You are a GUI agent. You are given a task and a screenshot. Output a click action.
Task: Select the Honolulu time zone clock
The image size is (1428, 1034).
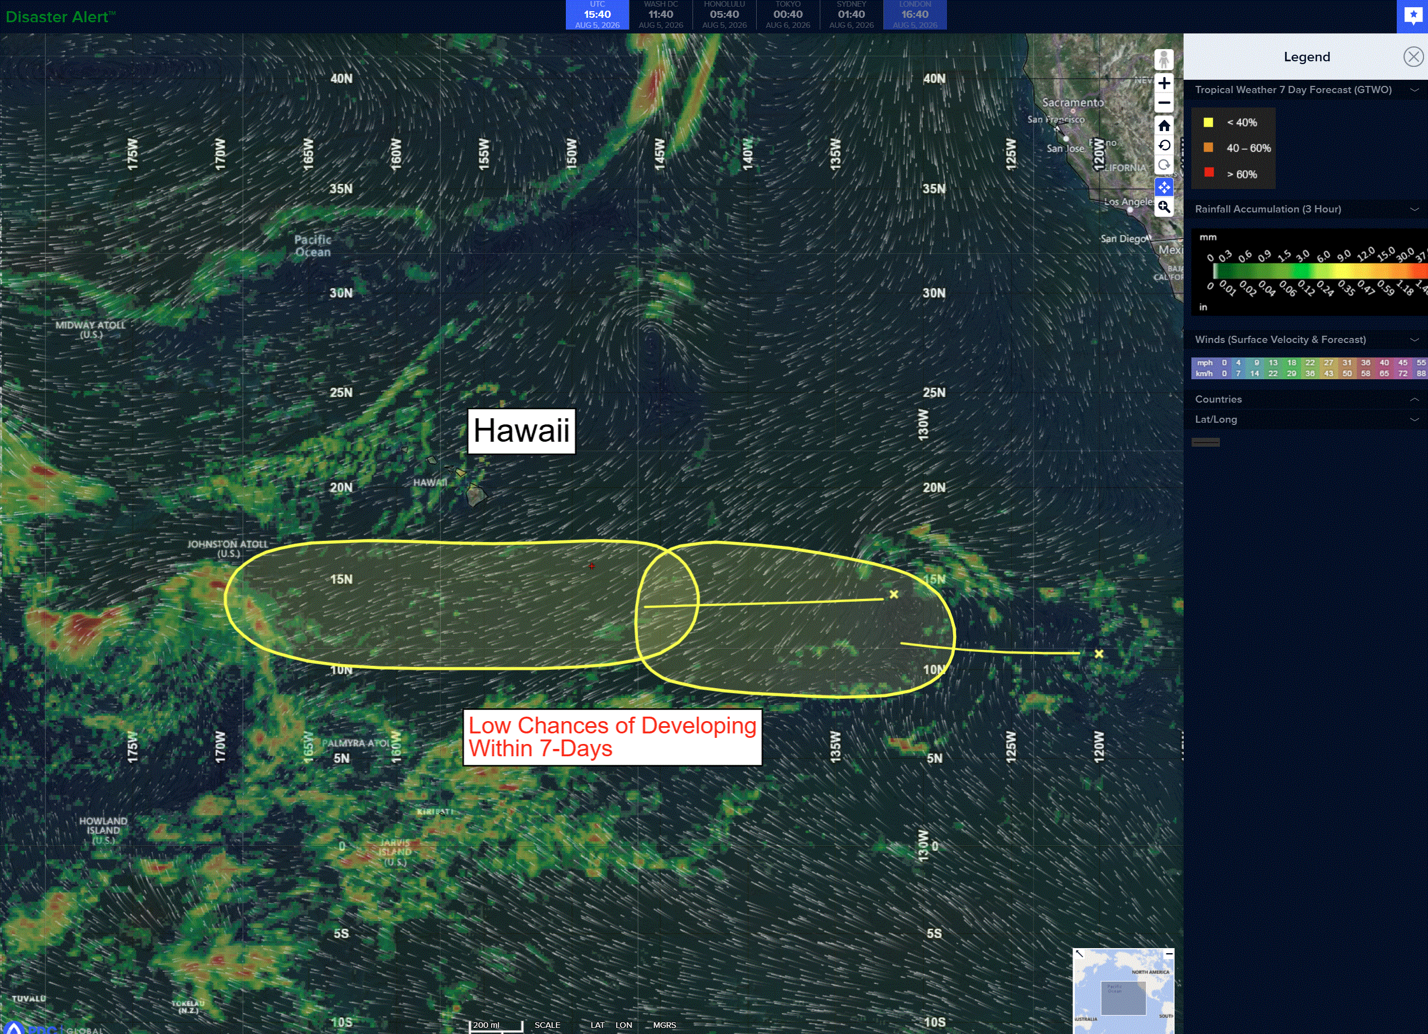[x=724, y=15]
